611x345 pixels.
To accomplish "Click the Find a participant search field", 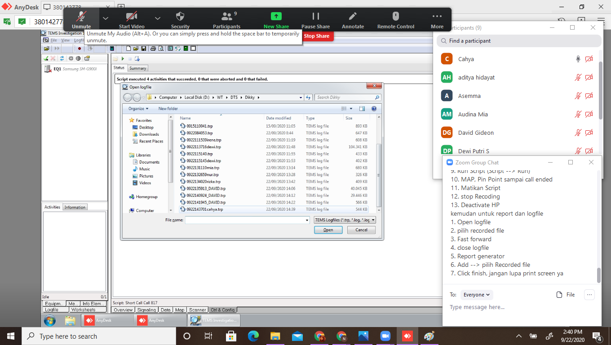I will [x=519, y=41].
